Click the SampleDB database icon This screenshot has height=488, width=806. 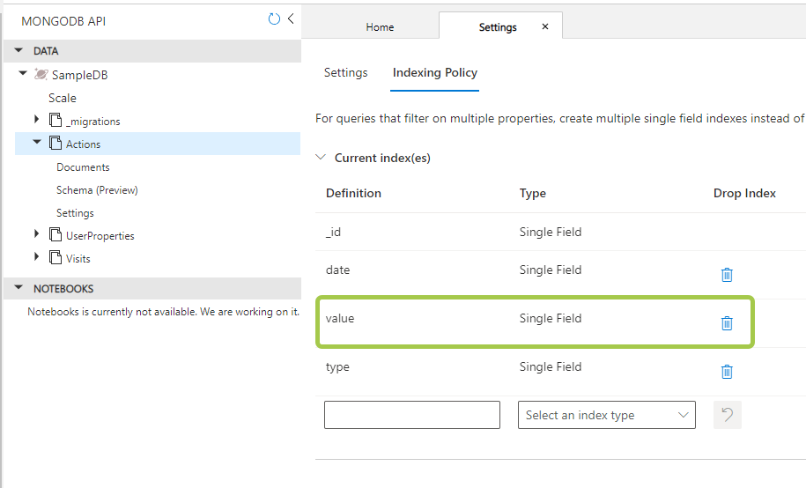[41, 75]
